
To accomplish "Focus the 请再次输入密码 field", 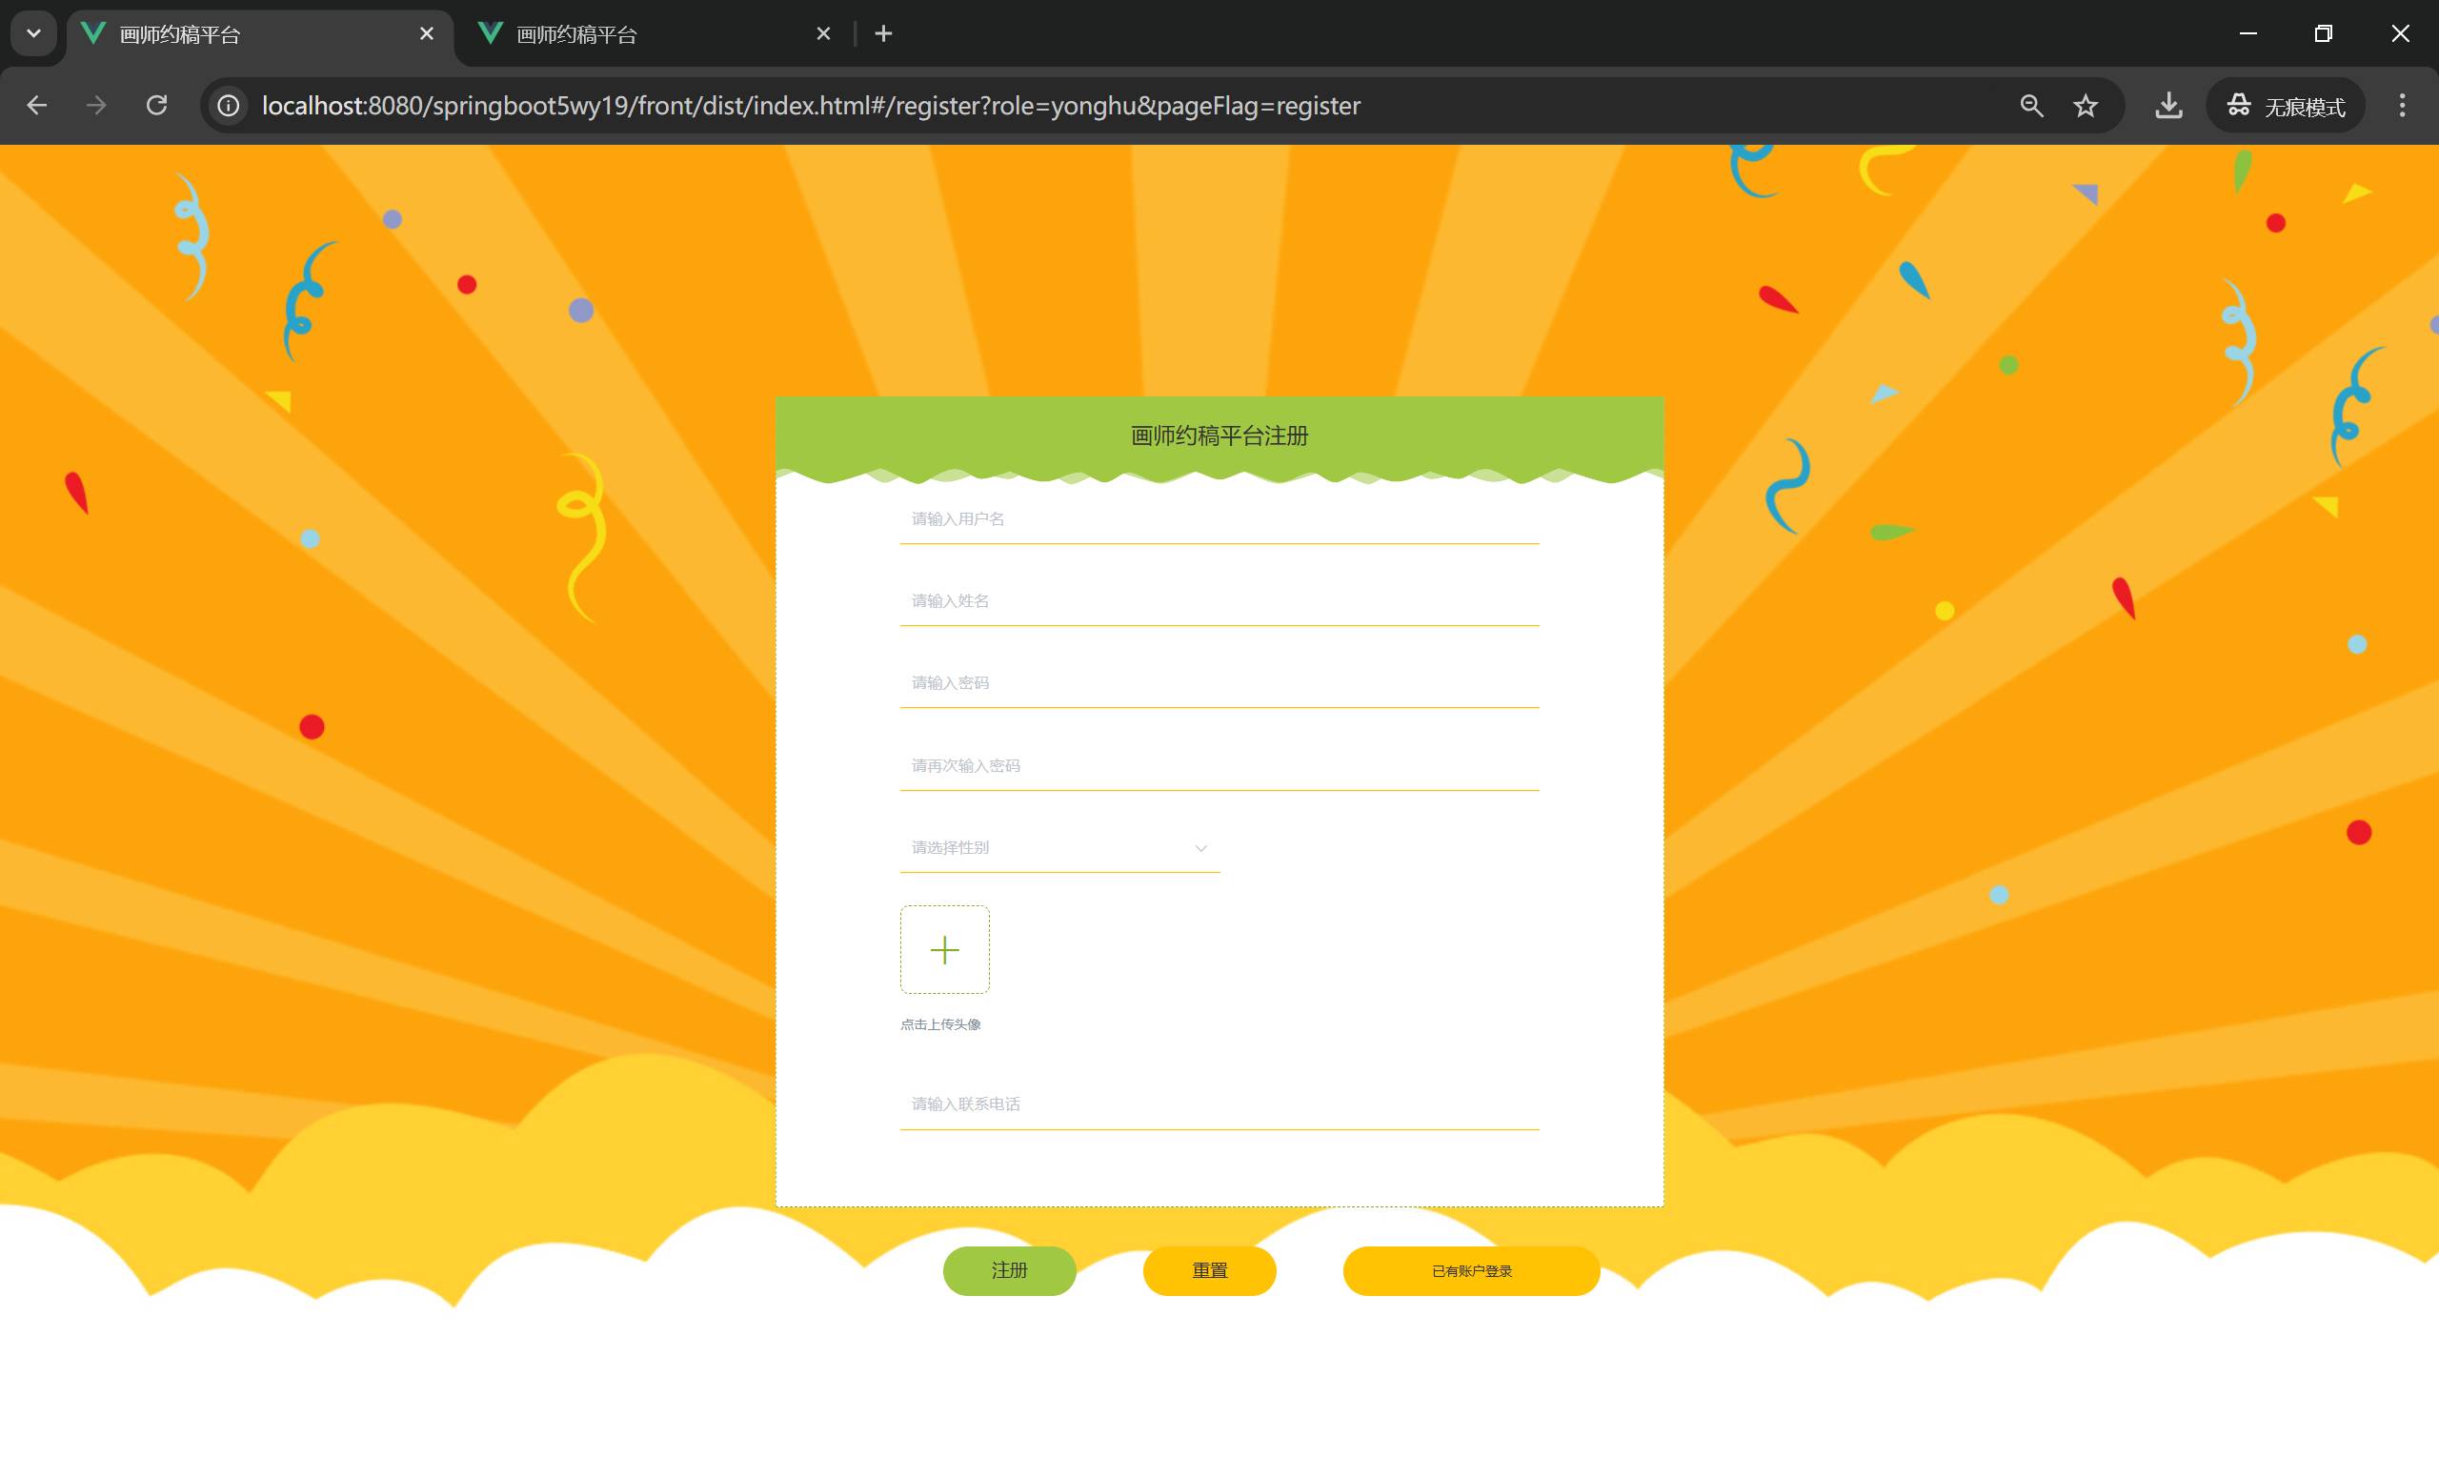I will (x=1219, y=766).
